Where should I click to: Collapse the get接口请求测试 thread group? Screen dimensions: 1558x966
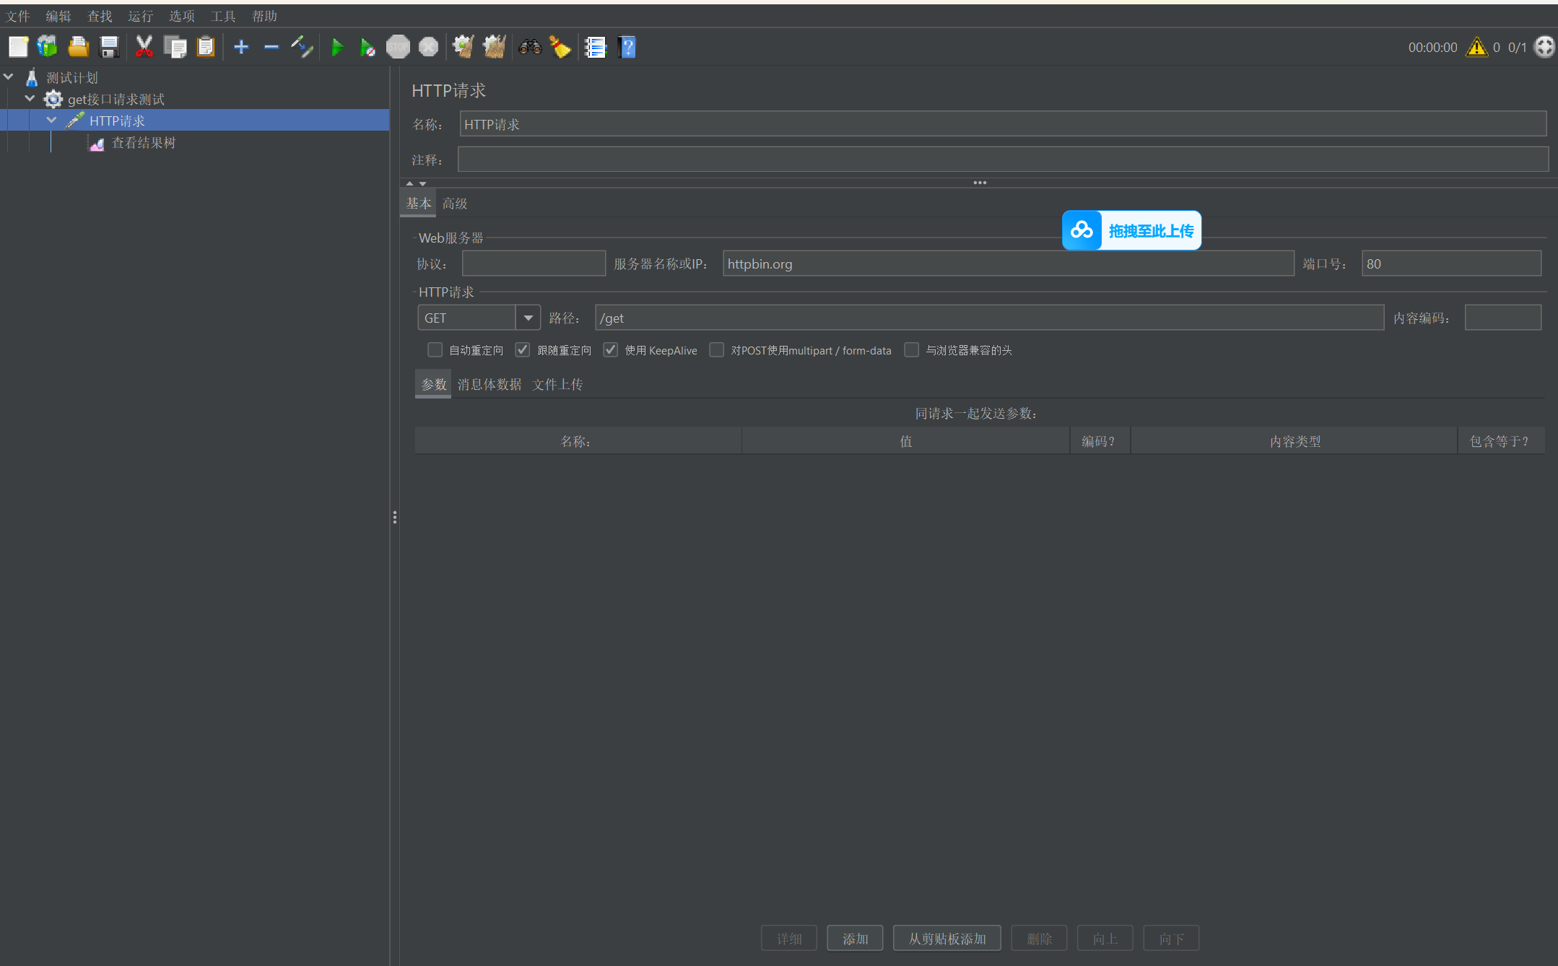coord(30,98)
